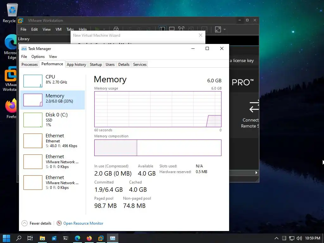Select the Memory 2.0/6.0 GB item

(x=53, y=100)
